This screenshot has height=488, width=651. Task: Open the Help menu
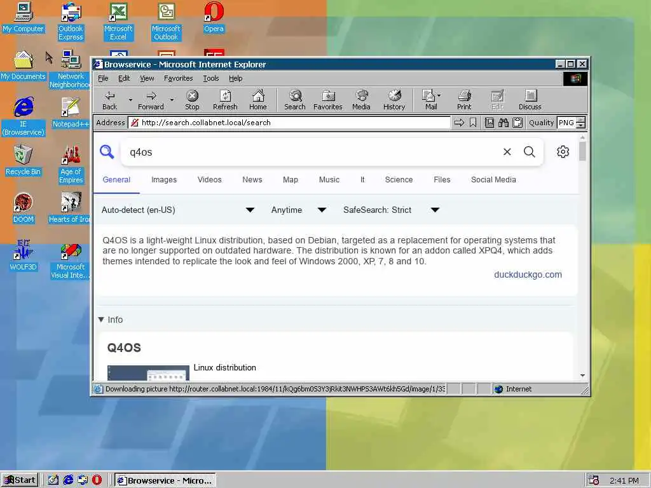click(x=235, y=78)
